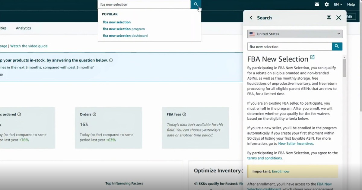362x190 pixels.
Task: Click the magnifier button beside the top search bar
Action: 196,5
